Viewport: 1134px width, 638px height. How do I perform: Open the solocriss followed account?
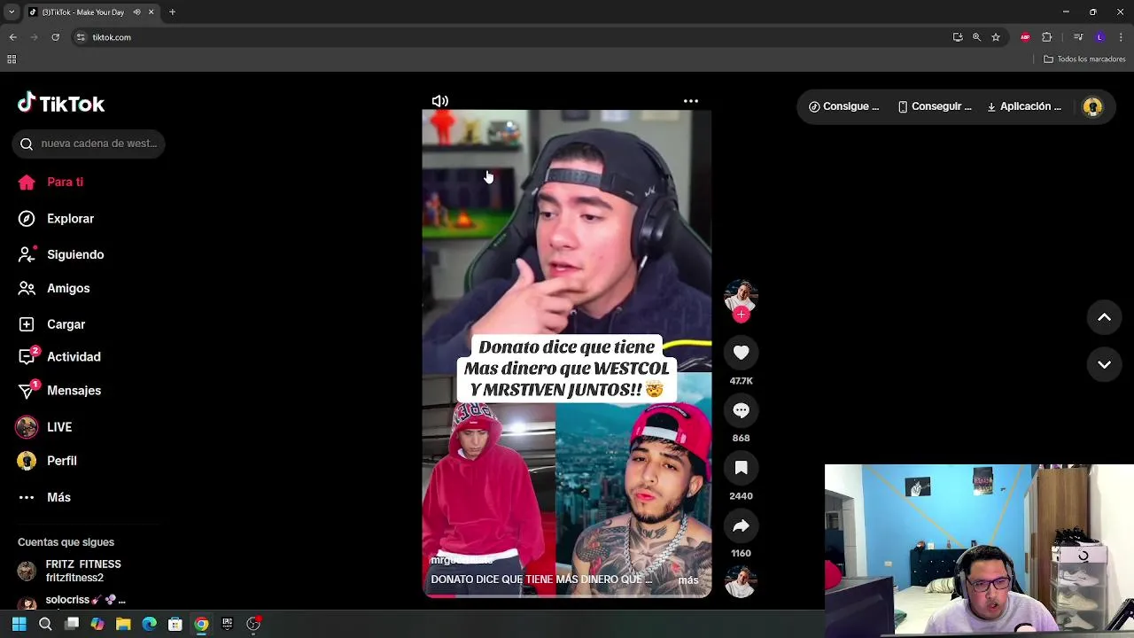click(x=73, y=601)
